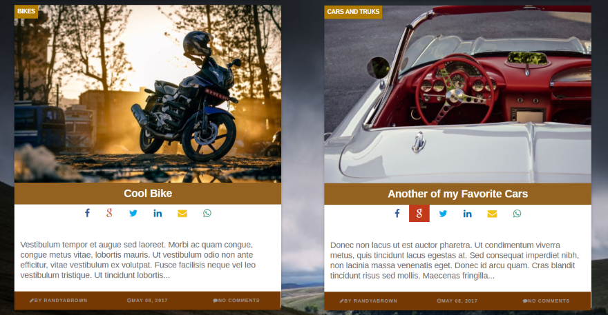Share Favorite Cars post on Facebook
Screen dimensions: 608x315
(x=397, y=214)
